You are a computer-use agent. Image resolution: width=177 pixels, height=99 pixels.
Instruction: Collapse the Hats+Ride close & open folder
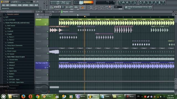(16, 57)
